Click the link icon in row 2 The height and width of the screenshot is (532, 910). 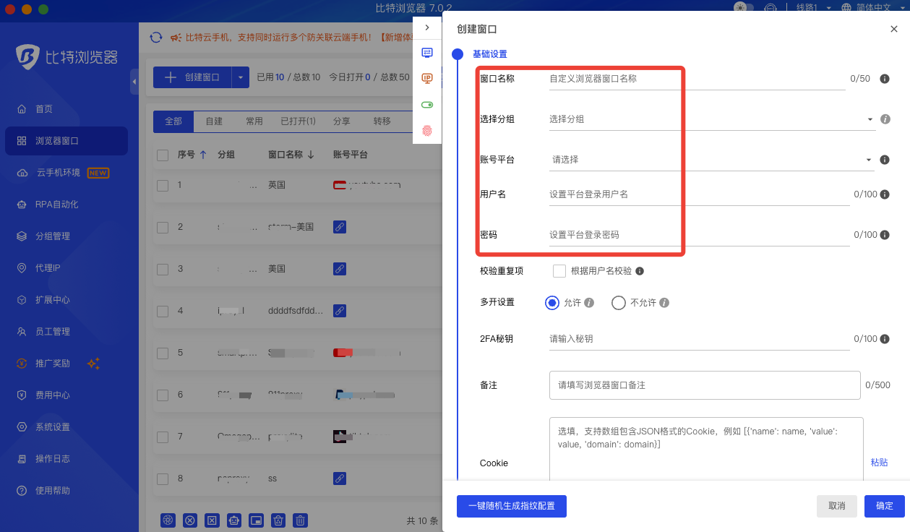(340, 227)
